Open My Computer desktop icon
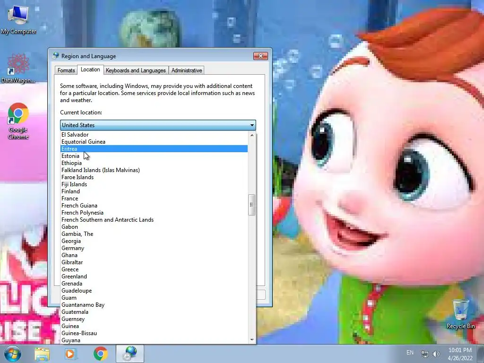This screenshot has width=484, height=363. point(18,19)
